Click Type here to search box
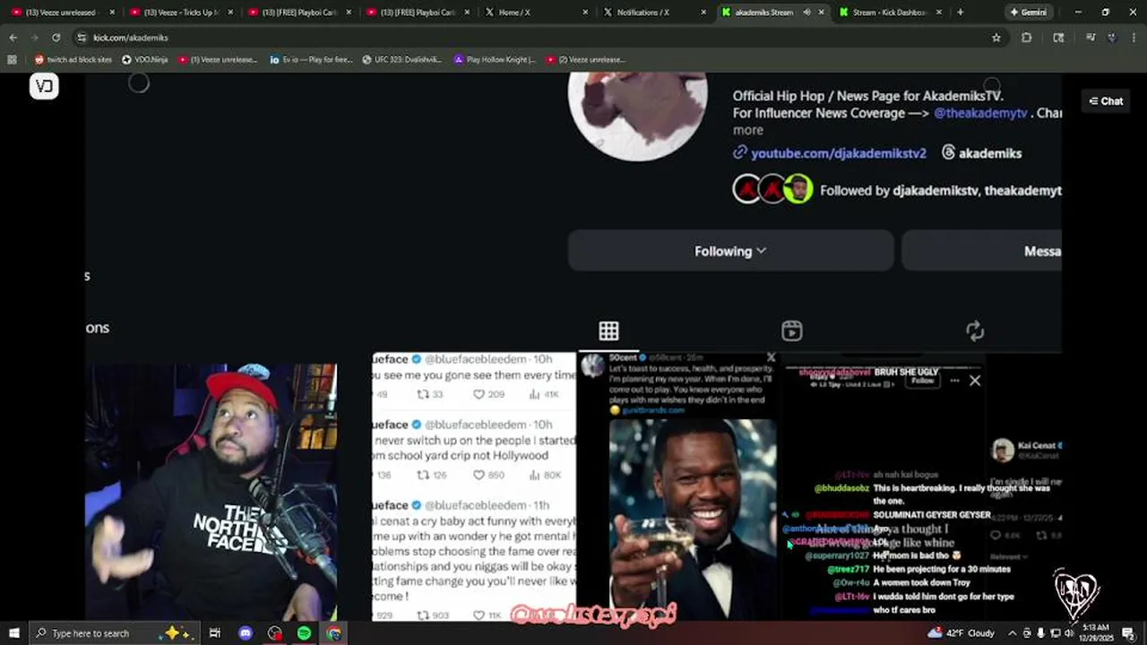1147x645 pixels. pyautogui.click(x=115, y=633)
